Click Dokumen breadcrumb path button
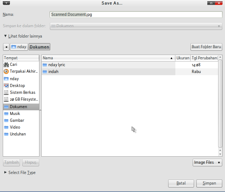This screenshot has width=225, height=192. [x=39, y=47]
